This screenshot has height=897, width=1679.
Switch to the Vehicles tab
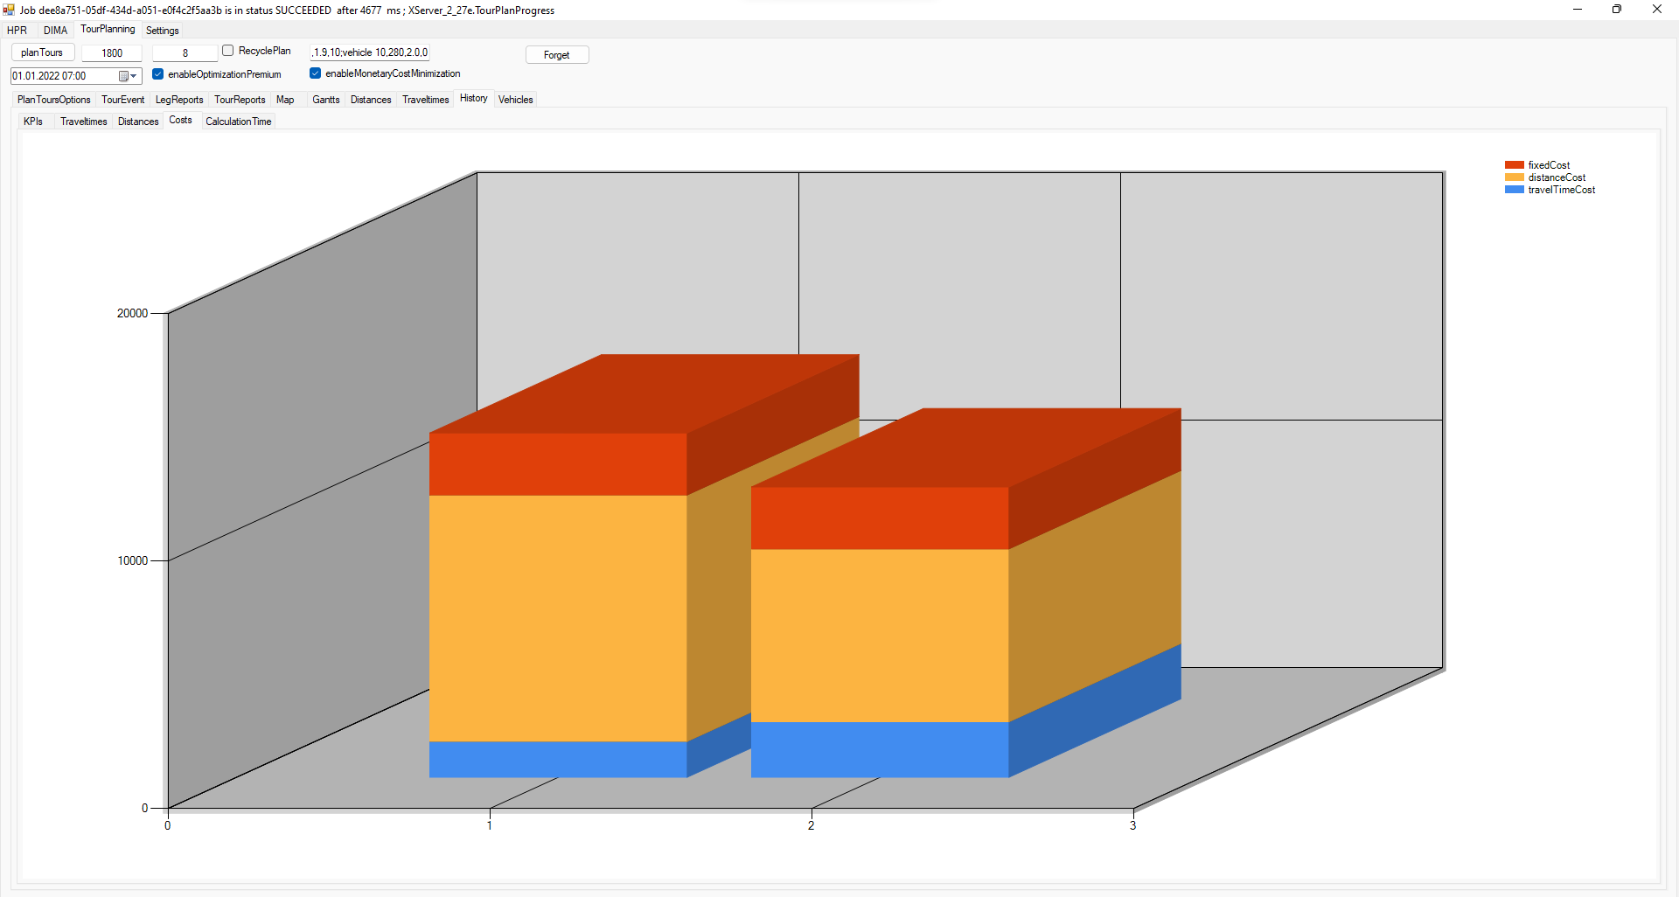point(515,100)
